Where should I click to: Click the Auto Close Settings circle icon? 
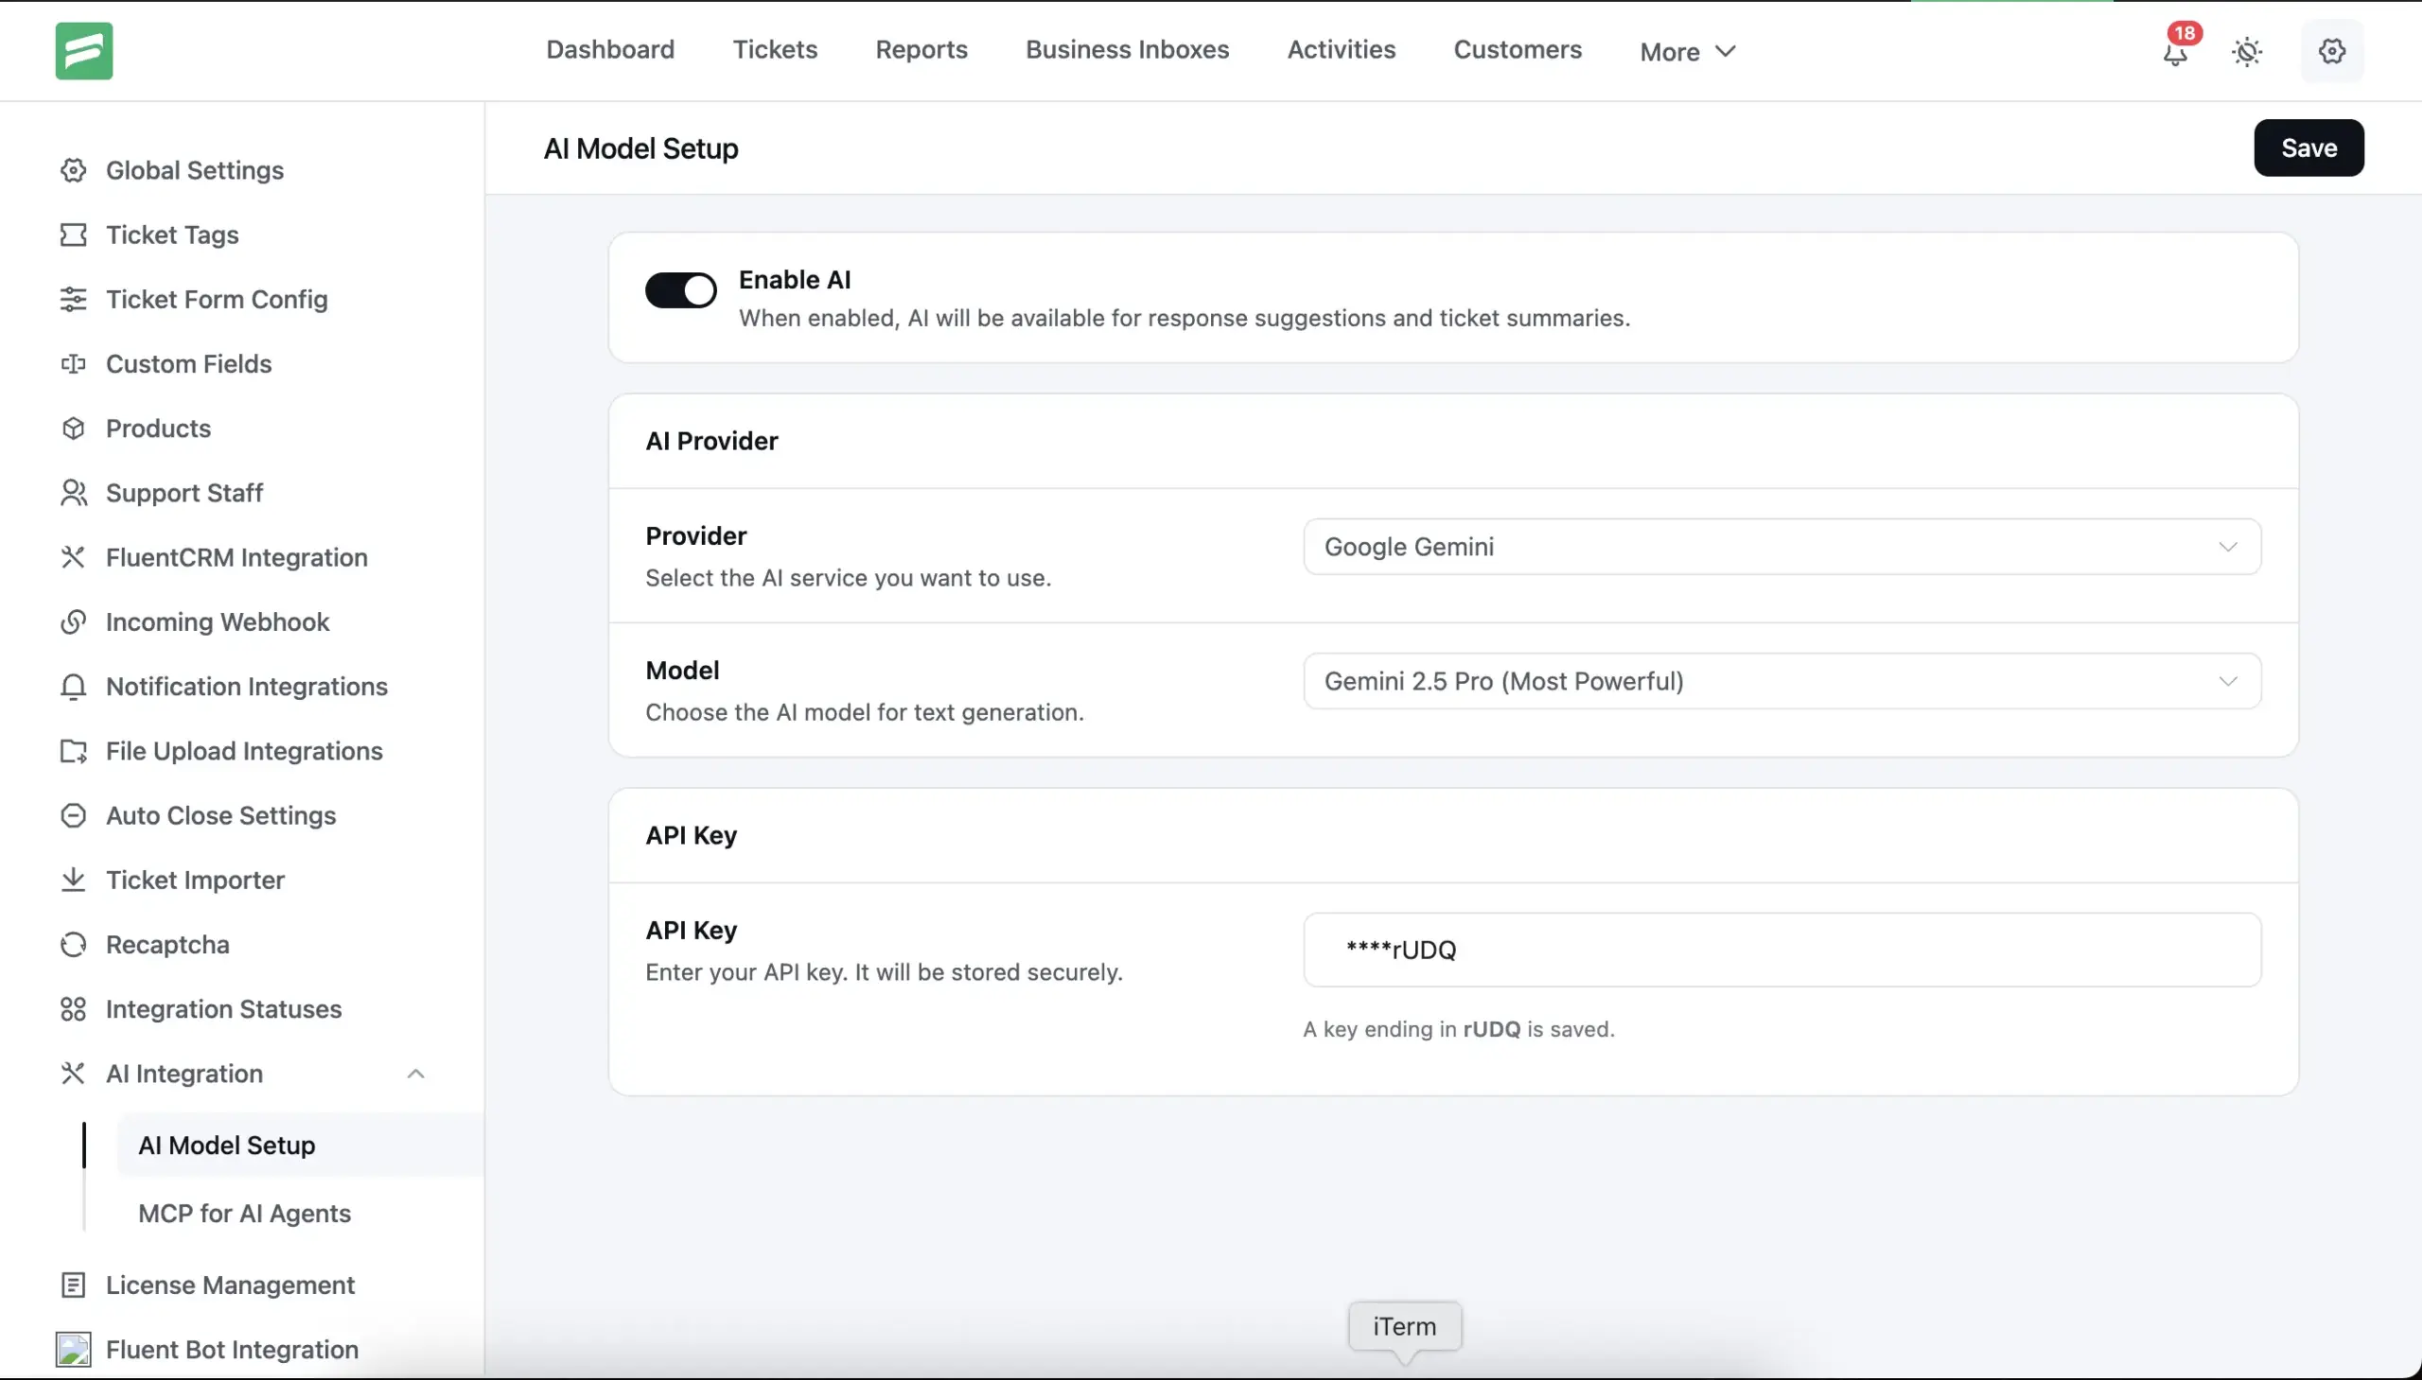(x=73, y=815)
